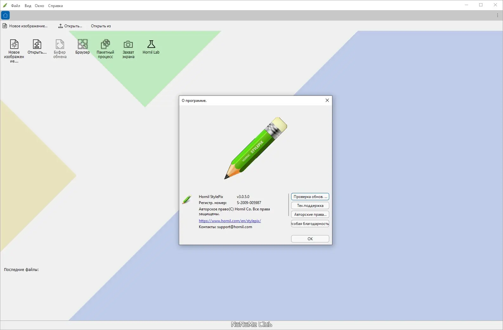This screenshot has height=330, width=503.
Task: Click the Hornil StylePix product name
Action: coord(211,197)
